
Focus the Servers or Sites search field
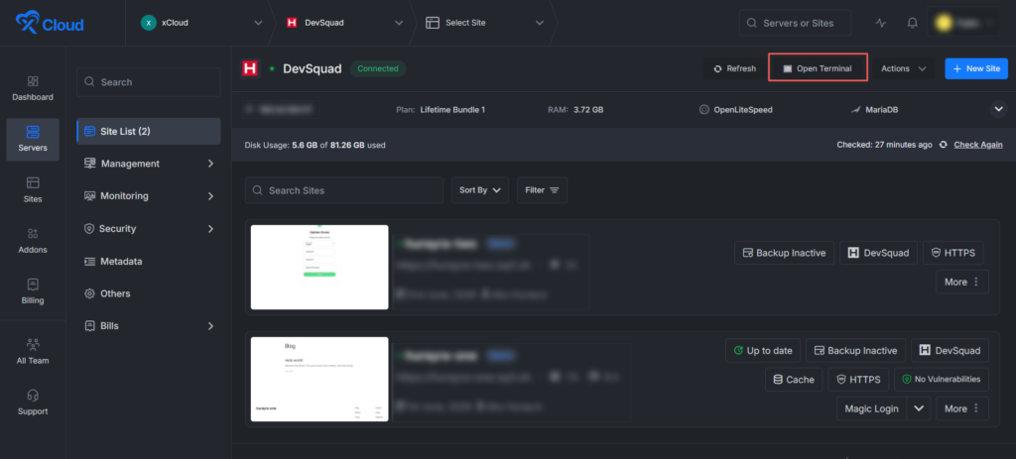pos(795,23)
